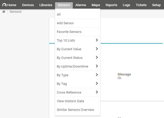Open the Maps menu

tap(96, 5)
